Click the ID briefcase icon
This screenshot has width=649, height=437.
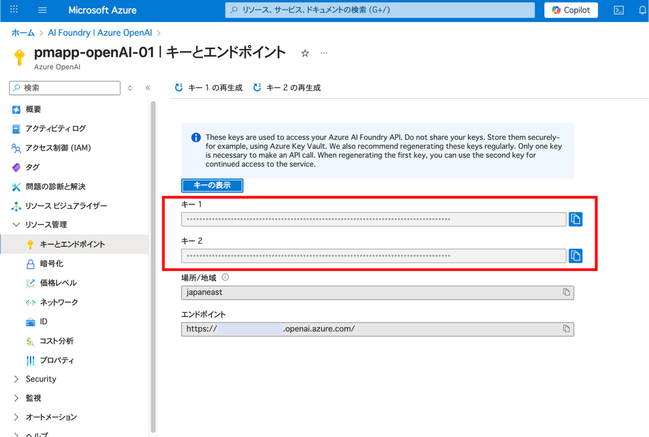[30, 322]
